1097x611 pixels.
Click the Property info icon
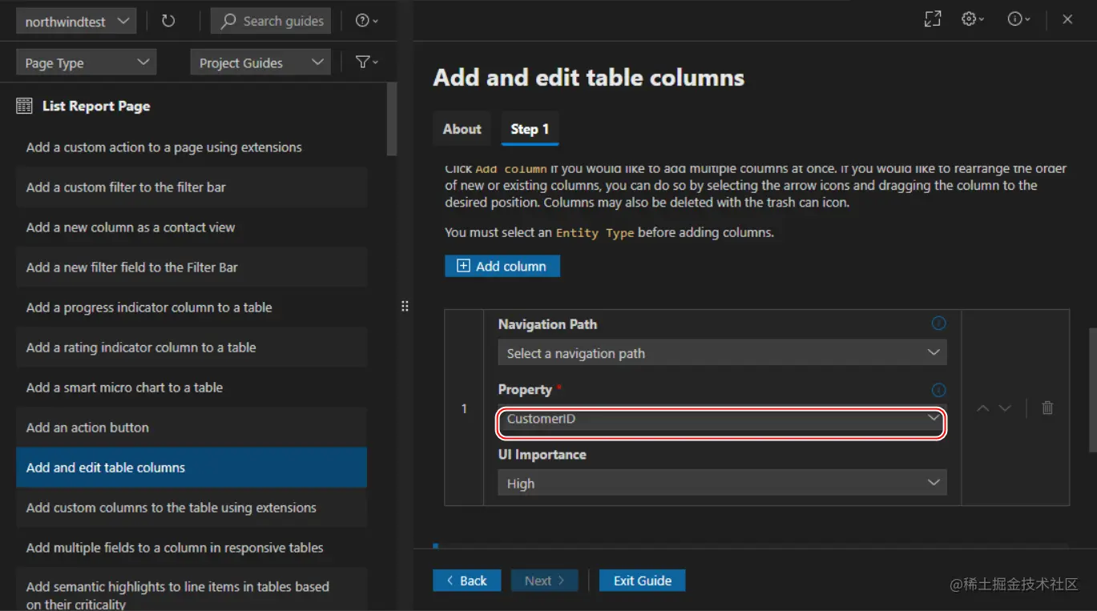pyautogui.click(x=938, y=390)
